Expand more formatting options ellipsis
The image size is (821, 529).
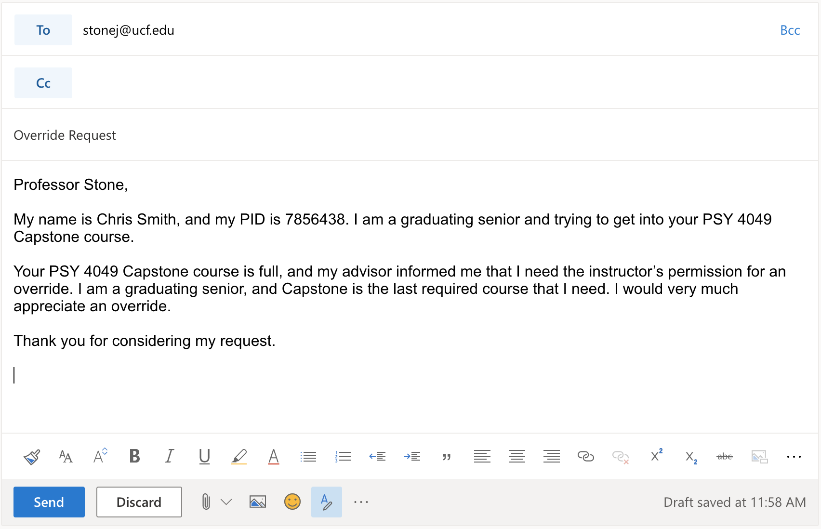coord(794,457)
